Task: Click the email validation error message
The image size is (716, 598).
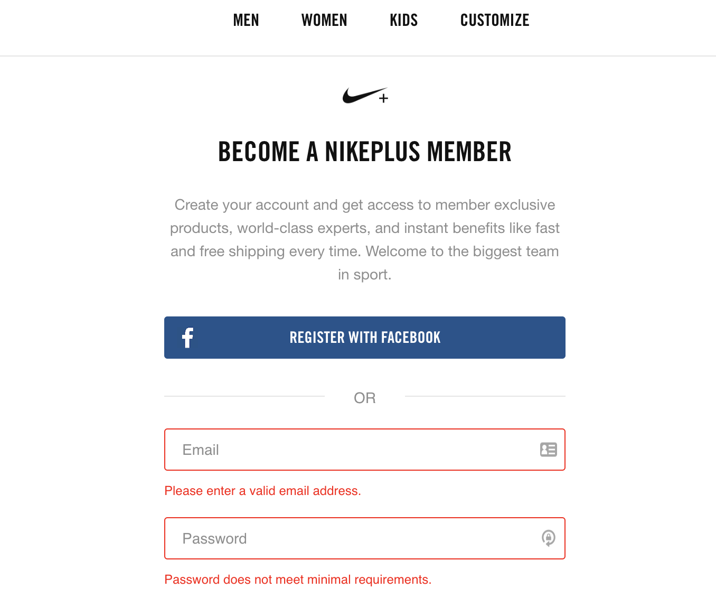Action: [x=262, y=491]
